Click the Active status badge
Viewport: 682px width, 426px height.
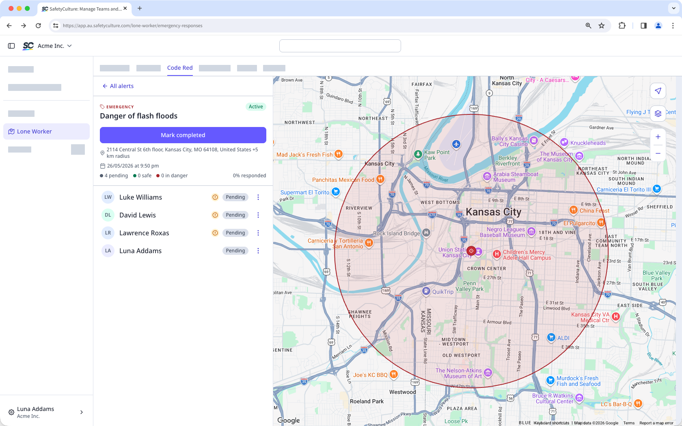tap(256, 107)
